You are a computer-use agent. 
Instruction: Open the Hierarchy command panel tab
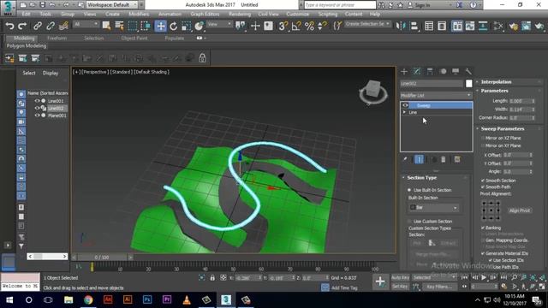(x=430, y=72)
